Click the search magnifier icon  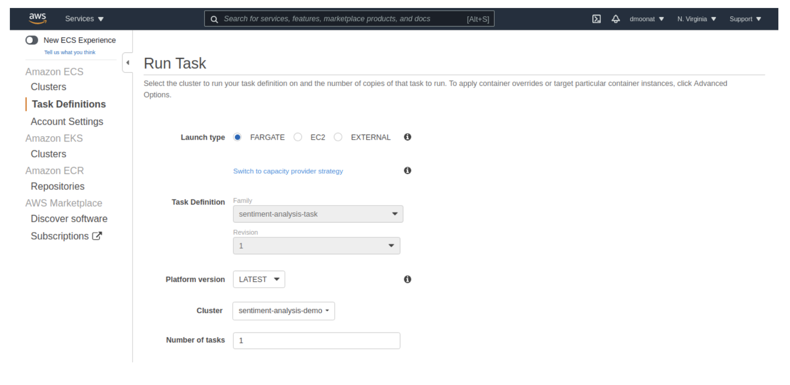[214, 19]
